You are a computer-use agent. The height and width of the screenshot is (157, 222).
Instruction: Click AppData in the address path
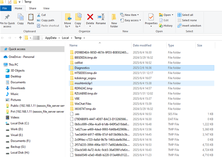click(x=51, y=38)
